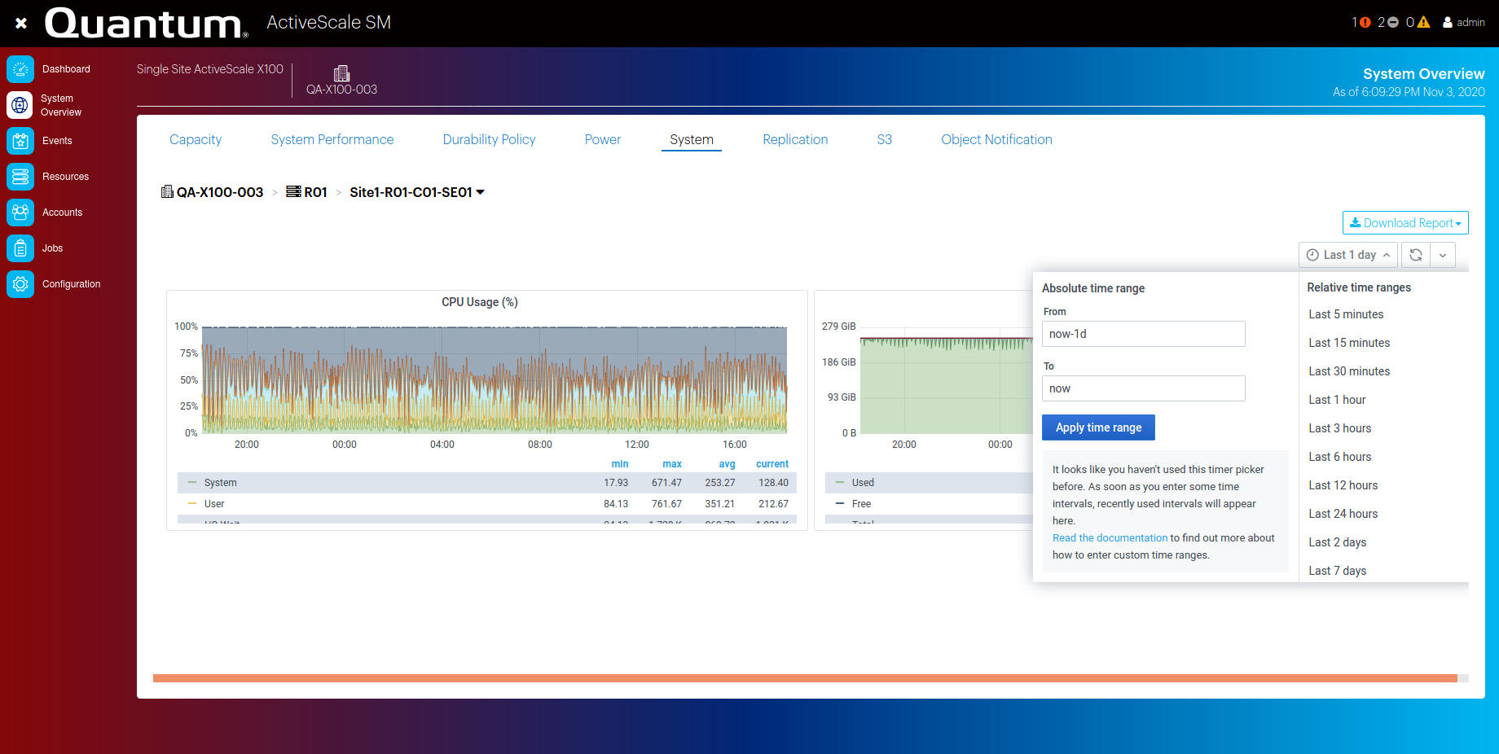The width and height of the screenshot is (1499, 754).
Task: Switch to the Capacity tab
Action: click(196, 139)
